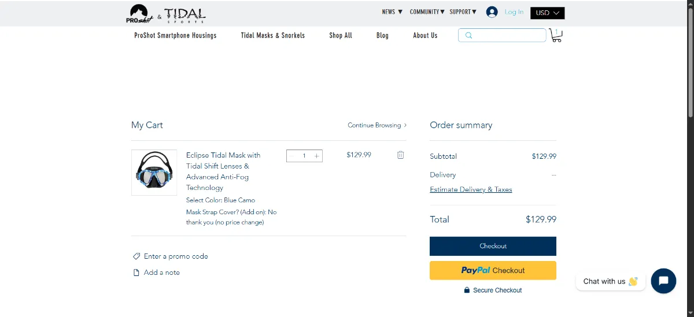Go to Shop All

tap(341, 35)
